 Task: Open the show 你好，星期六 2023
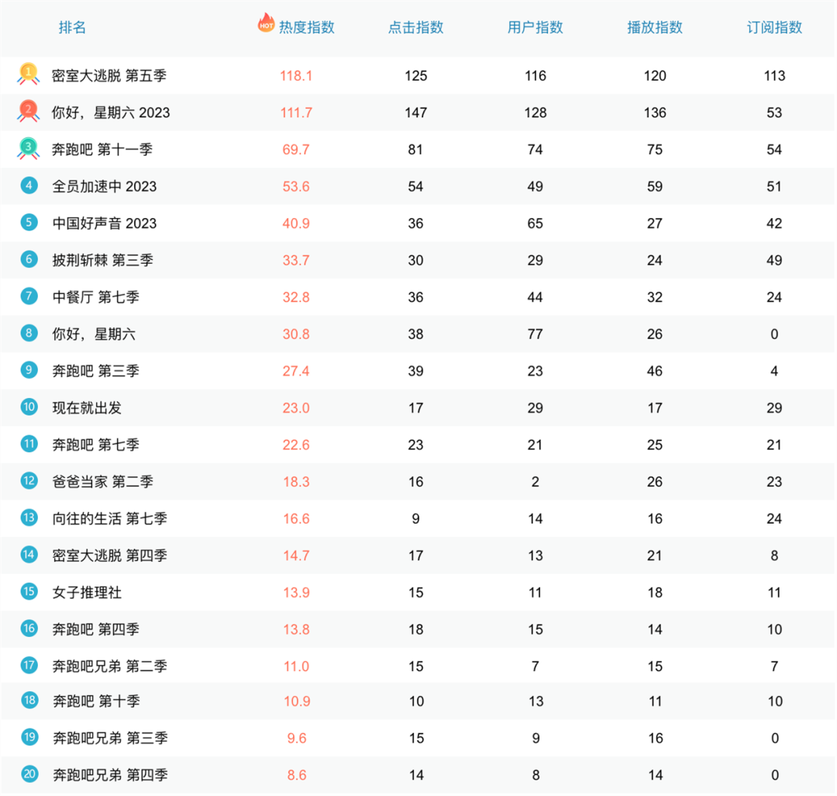(111, 112)
